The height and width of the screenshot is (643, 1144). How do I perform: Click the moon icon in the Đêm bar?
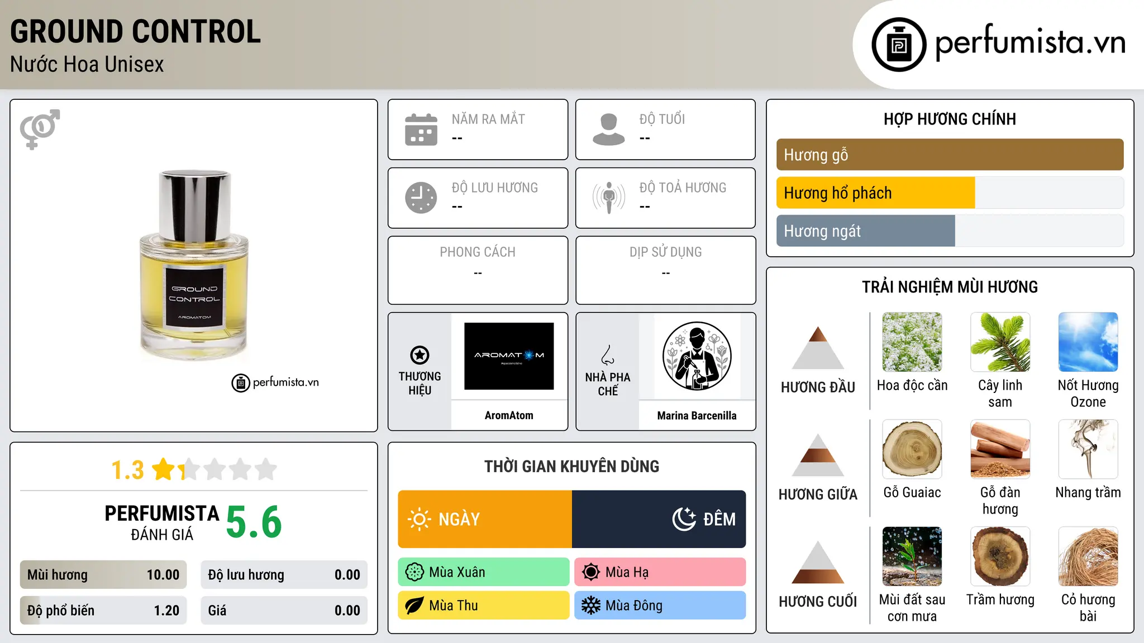[x=684, y=519]
